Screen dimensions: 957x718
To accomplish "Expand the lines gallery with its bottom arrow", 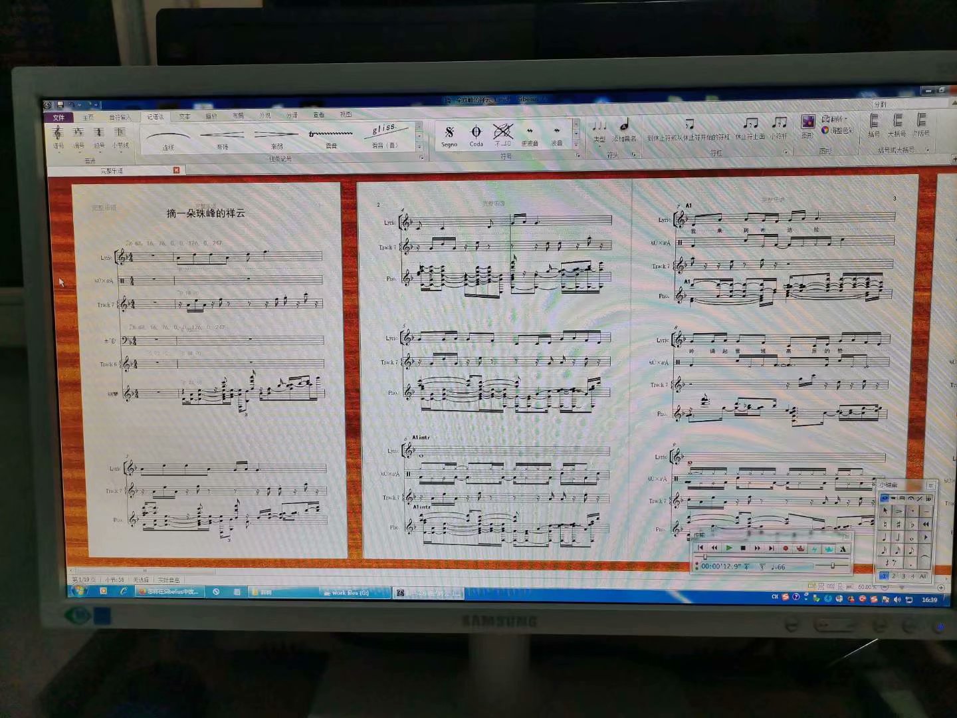I will (419, 146).
